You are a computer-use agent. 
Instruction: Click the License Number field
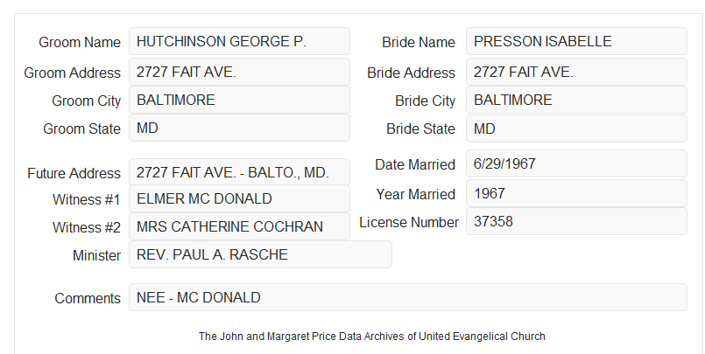click(x=576, y=221)
